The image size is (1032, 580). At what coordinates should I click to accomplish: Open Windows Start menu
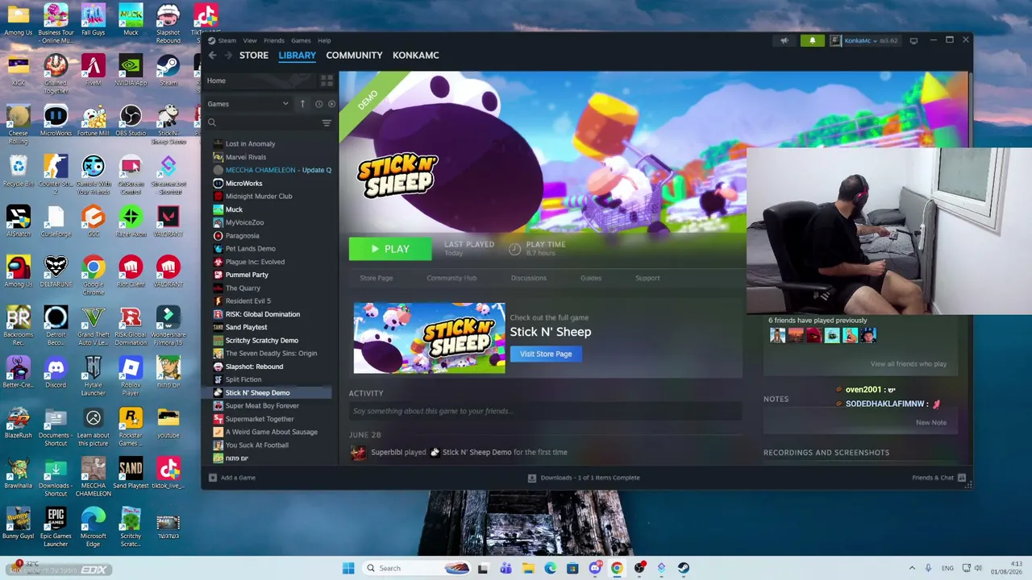point(348,568)
